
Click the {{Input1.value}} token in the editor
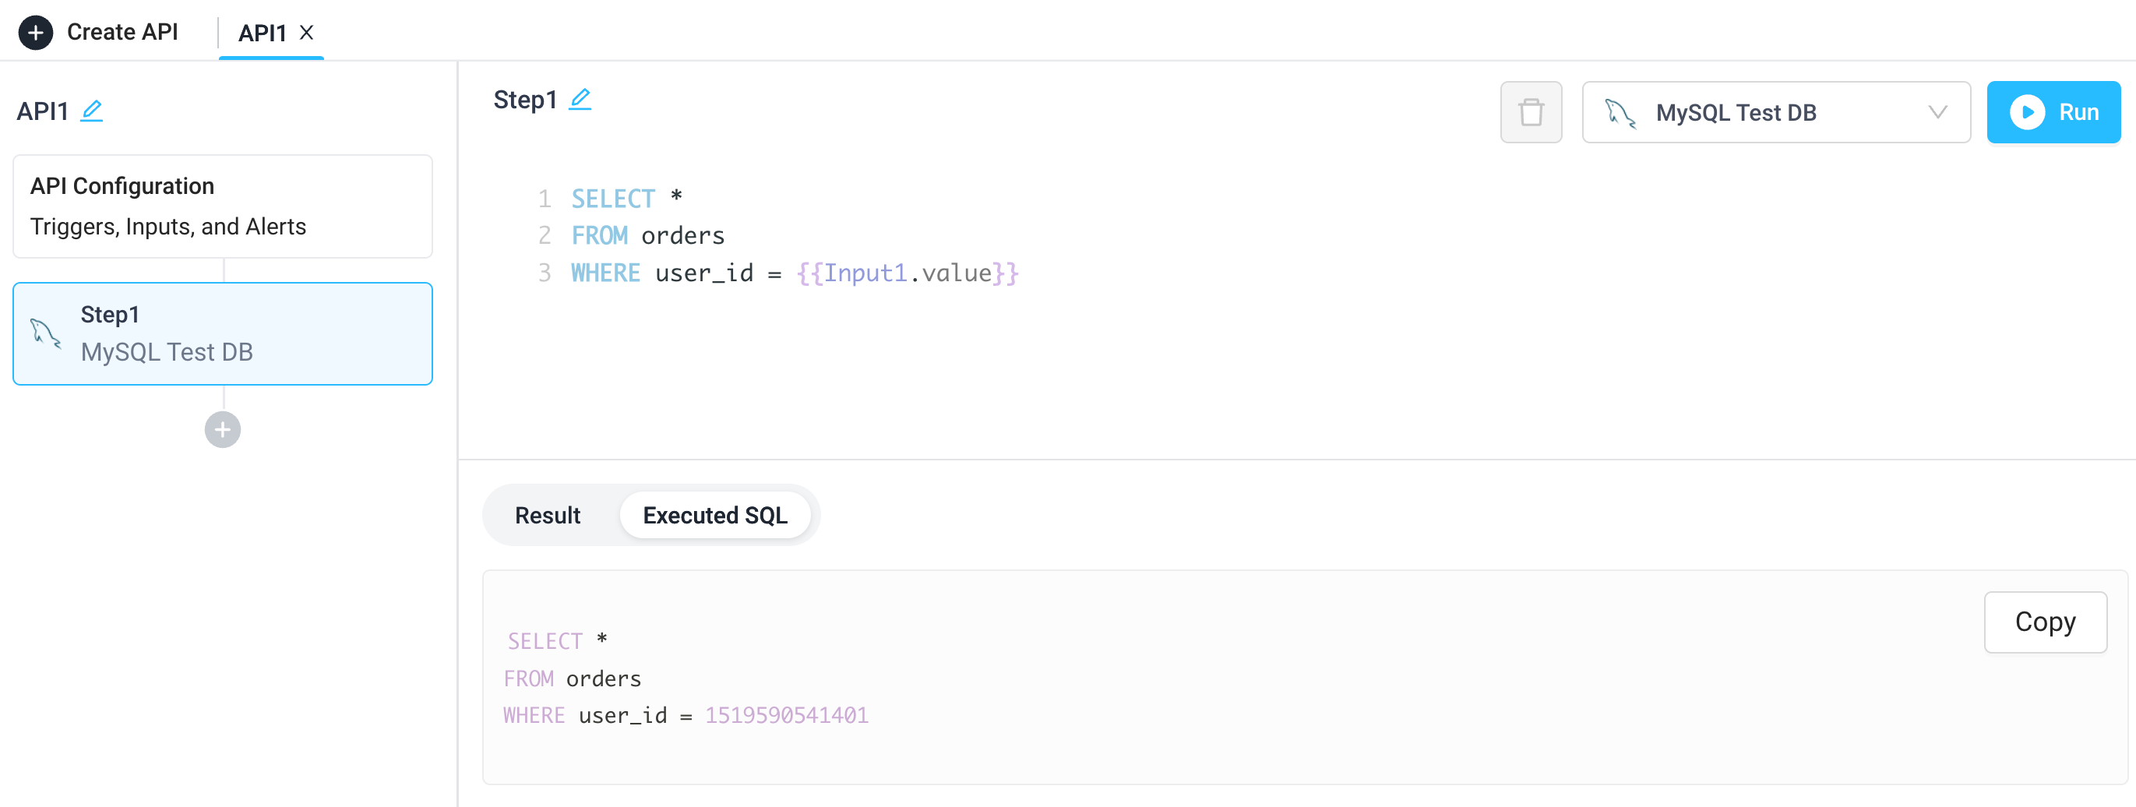(907, 273)
